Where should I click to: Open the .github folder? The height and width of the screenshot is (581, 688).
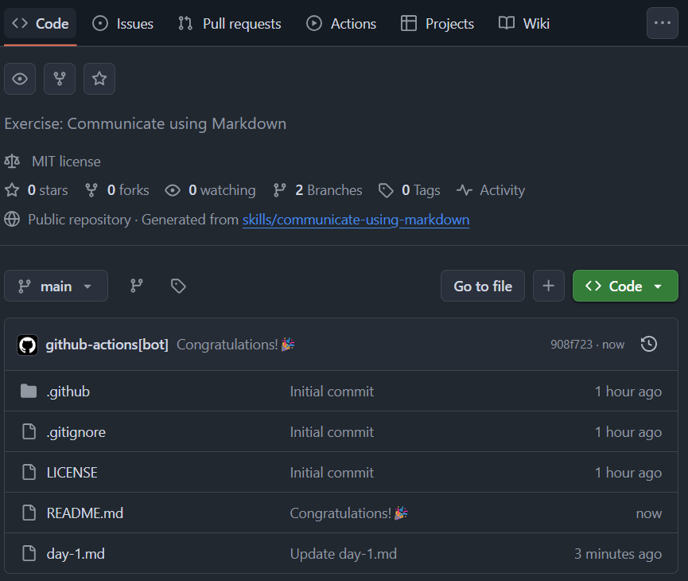pos(68,392)
